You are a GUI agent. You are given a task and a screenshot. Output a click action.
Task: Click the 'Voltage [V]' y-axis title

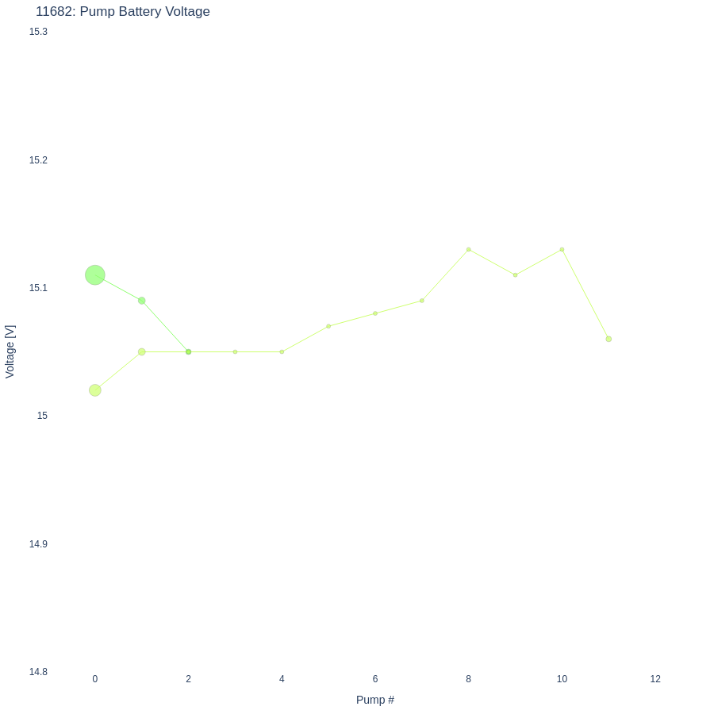pyautogui.click(x=10, y=351)
